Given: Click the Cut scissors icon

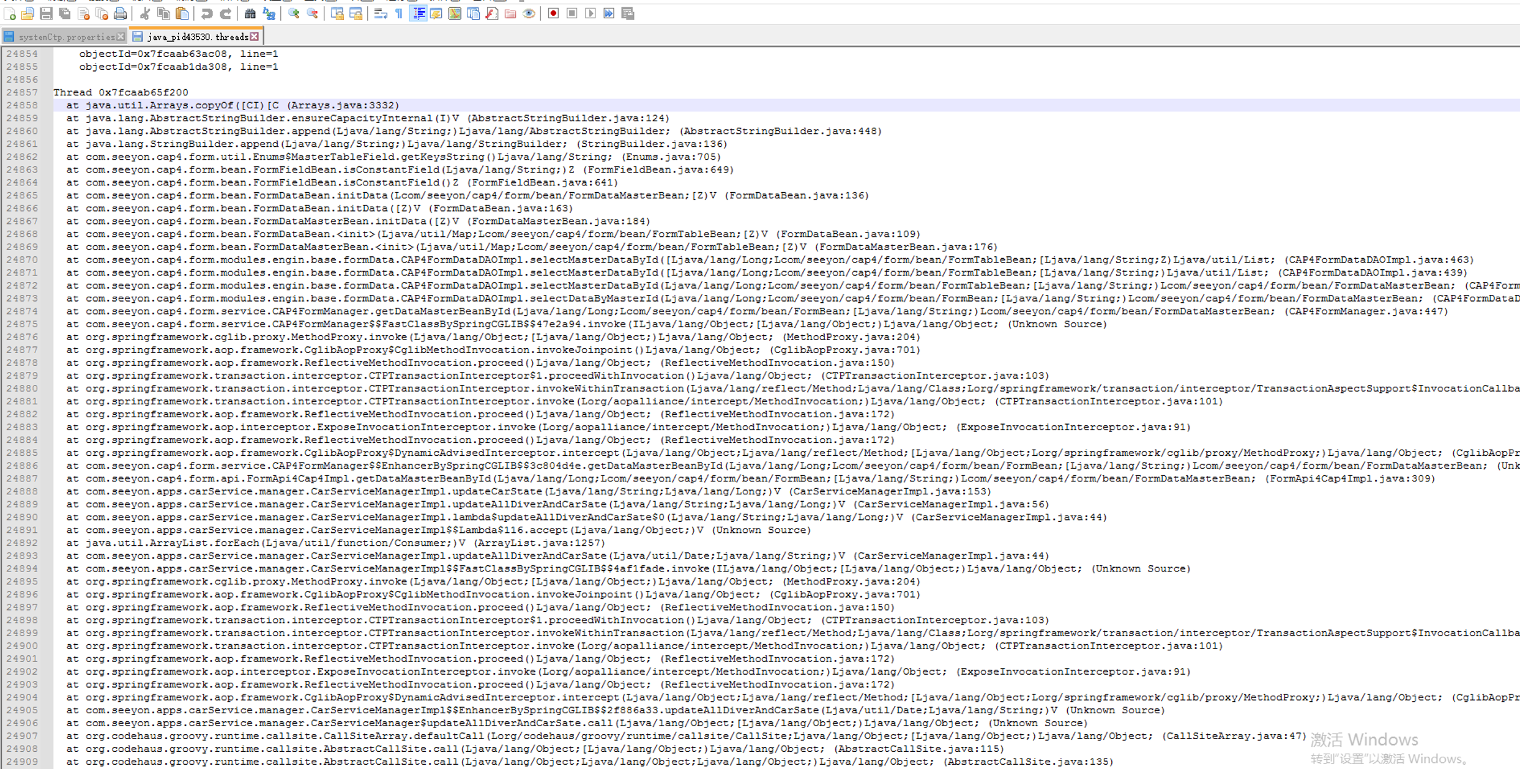Looking at the screenshot, I should coord(145,13).
